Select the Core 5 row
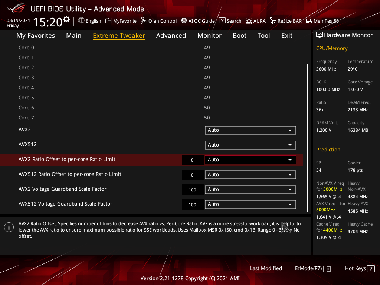The height and width of the screenshot is (285, 380). click(151, 98)
